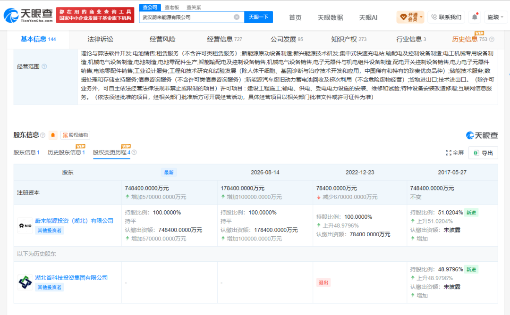Switch to 历史信息 VIP tab
The image size is (510, 315).
pyautogui.click(x=469, y=39)
